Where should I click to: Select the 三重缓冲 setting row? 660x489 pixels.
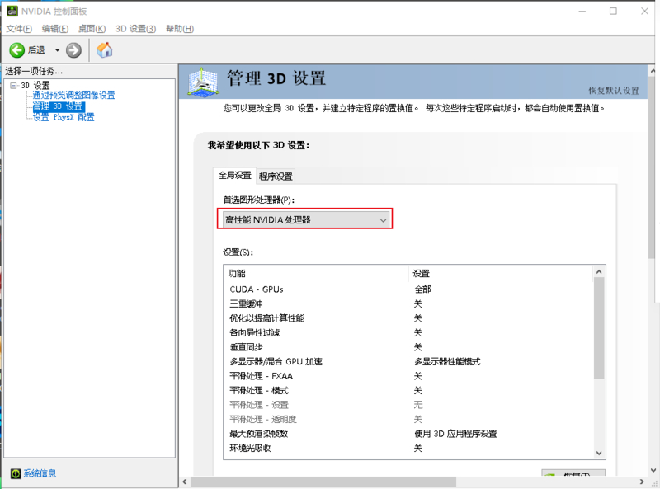coord(408,303)
